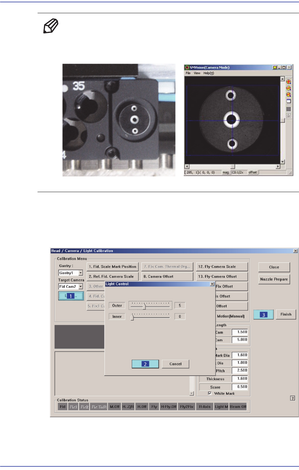Click the mag. label in SMVision status bar
299x470 pixels.
coord(226,172)
